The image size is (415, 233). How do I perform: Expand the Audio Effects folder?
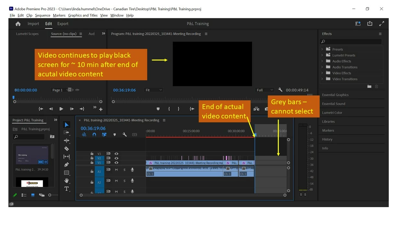[322, 61]
